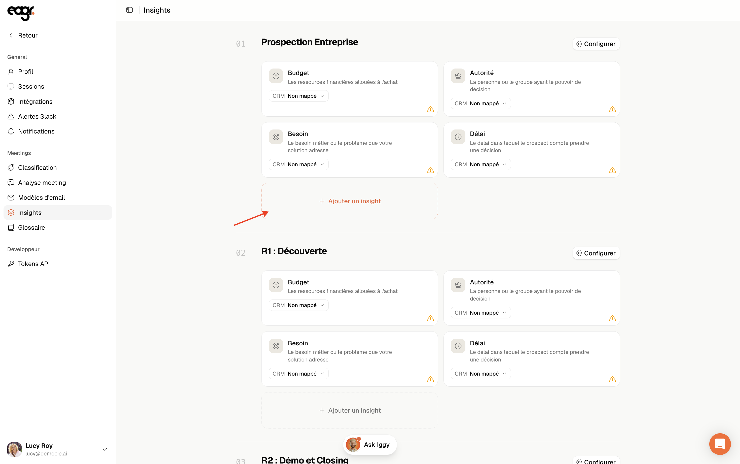Click warning icon on R1 Budget card
The width and height of the screenshot is (740, 464).
pyautogui.click(x=430, y=319)
